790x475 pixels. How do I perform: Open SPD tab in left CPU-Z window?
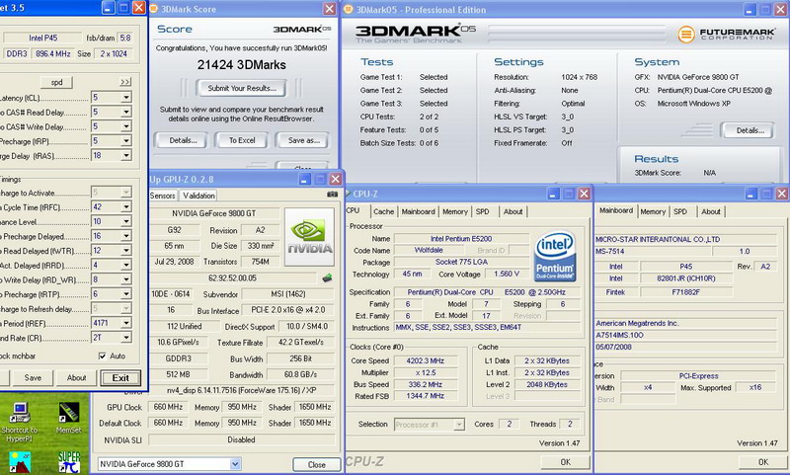click(x=483, y=211)
